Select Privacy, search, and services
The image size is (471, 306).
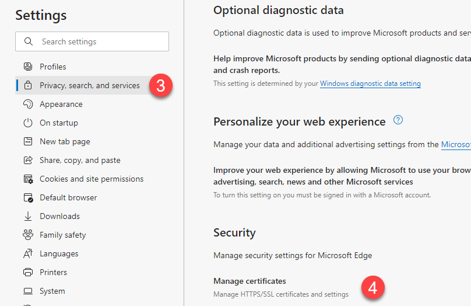point(92,85)
